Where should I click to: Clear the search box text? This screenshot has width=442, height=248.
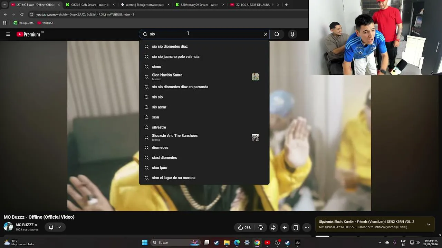[x=266, y=34]
